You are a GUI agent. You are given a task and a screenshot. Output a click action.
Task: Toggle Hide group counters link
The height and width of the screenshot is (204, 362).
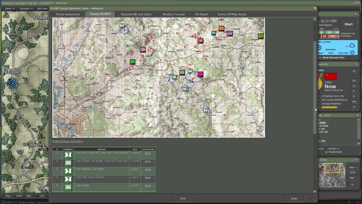pyautogui.click(x=67, y=141)
